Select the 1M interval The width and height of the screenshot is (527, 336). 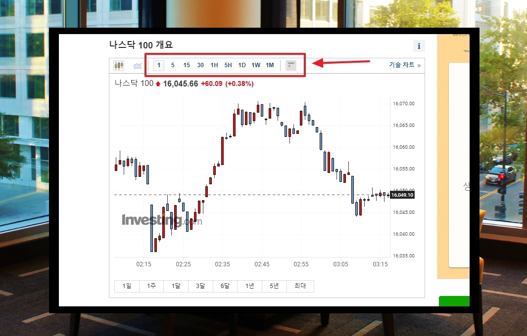270,65
